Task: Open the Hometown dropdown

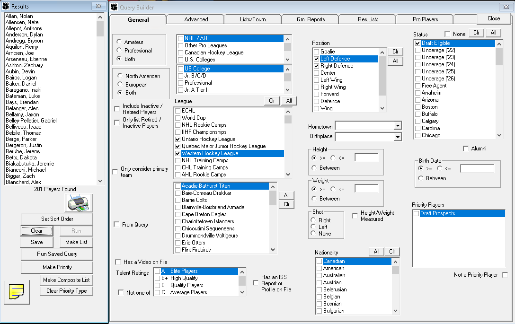Action: tap(398, 126)
